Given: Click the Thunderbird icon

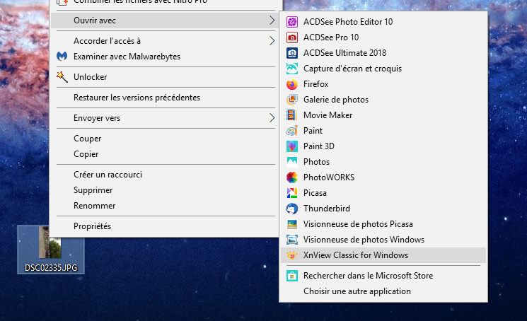Looking at the screenshot, I should tap(292, 209).
